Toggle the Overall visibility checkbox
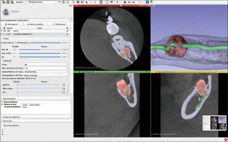 click(15, 43)
